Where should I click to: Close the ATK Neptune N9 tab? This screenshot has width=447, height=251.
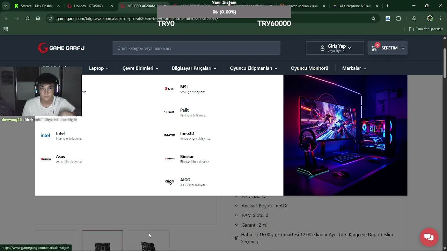click(377, 6)
